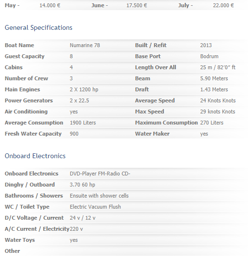
Task: Select the DVD-Player FM-Radio CD- text
Action: coord(100,174)
